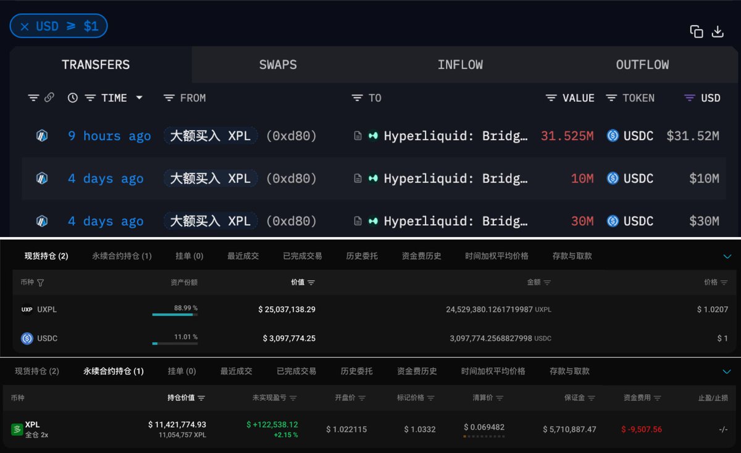Image resolution: width=741 pixels, height=453 pixels.
Task: Sort positions by 资金费用
Action: (x=642, y=398)
